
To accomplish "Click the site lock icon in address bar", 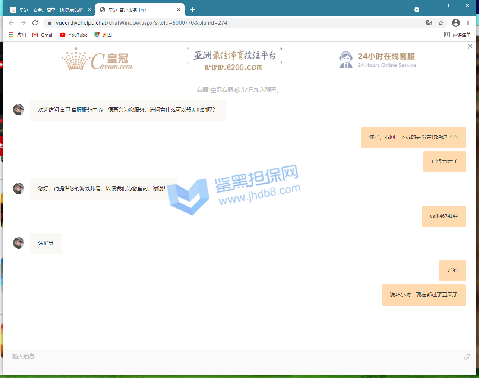I will (50, 23).
